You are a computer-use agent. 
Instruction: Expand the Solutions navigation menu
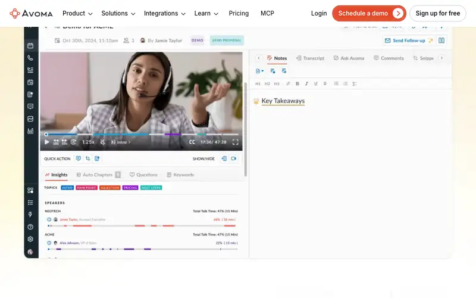(118, 13)
